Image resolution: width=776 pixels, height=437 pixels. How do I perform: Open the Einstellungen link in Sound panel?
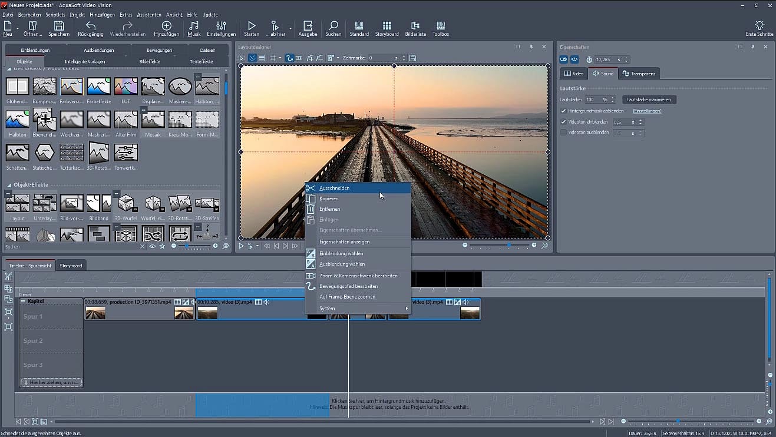point(646,111)
